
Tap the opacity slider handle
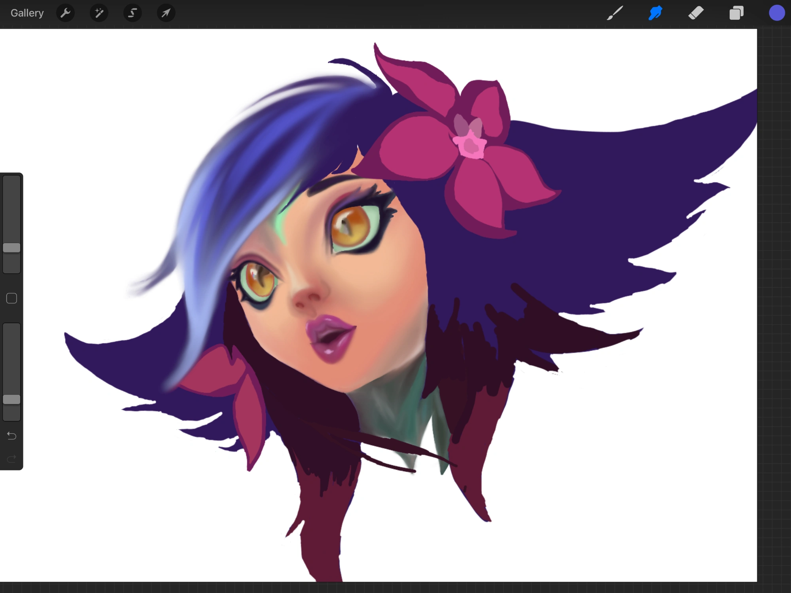(x=12, y=400)
